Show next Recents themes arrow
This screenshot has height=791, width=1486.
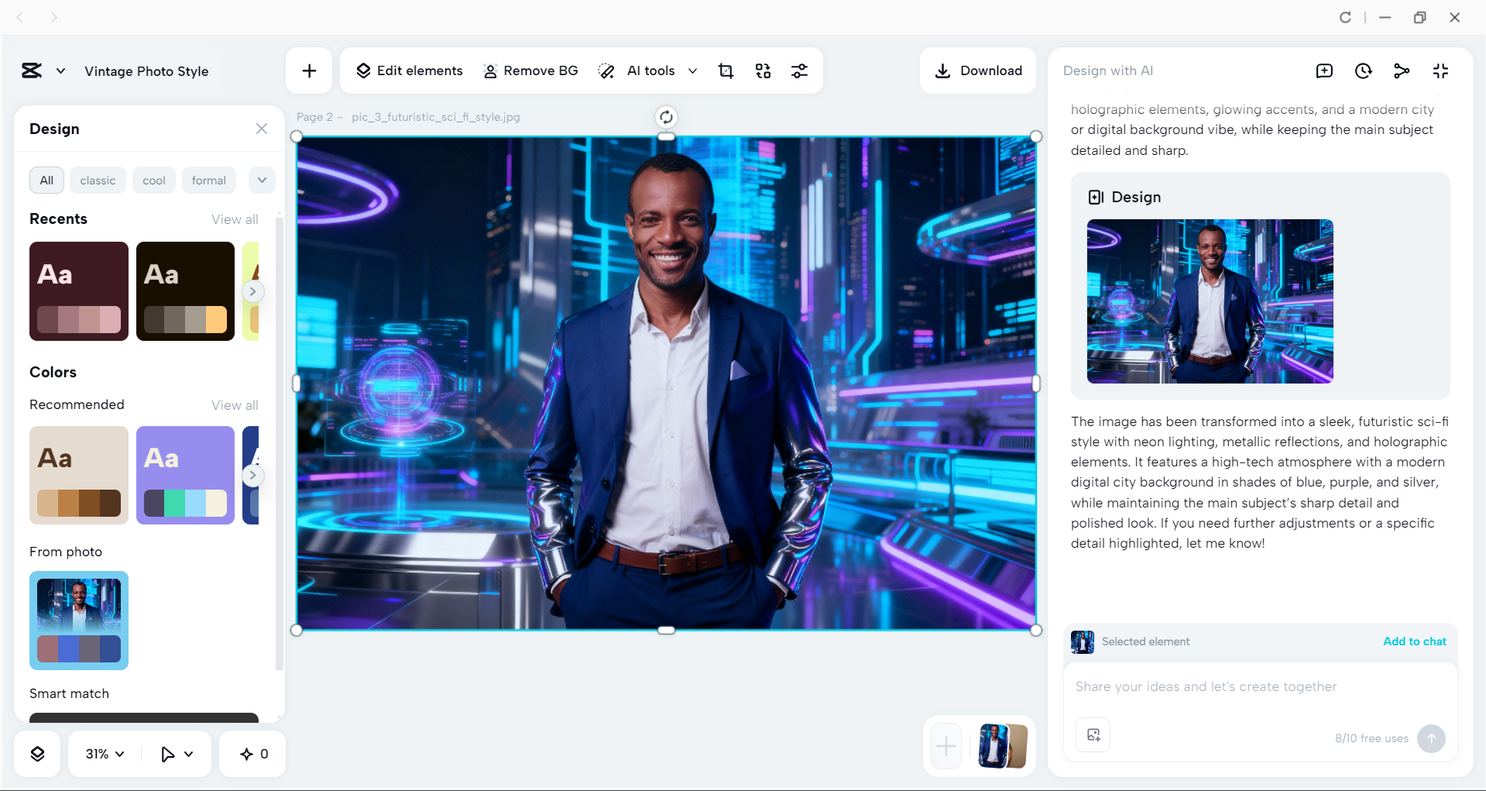[x=252, y=291]
